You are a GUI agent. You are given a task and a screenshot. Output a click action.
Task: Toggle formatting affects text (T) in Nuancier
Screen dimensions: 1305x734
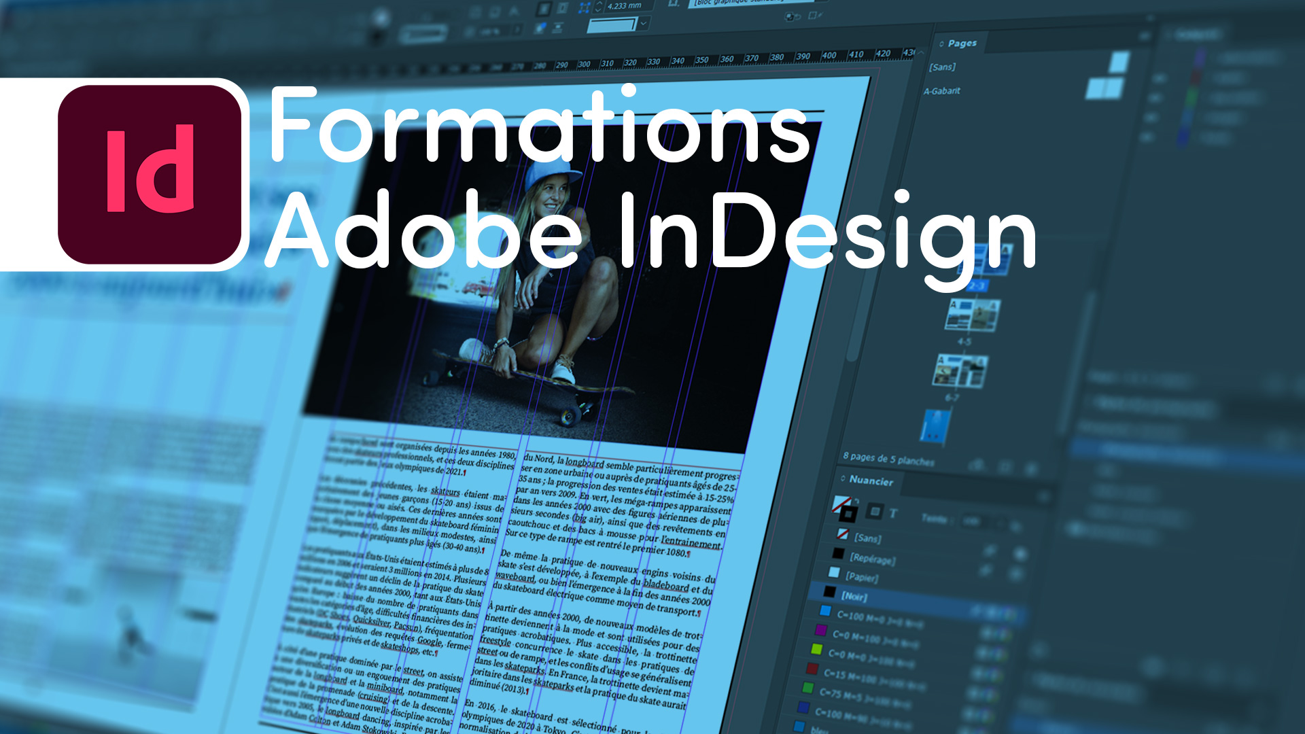pos(893,514)
